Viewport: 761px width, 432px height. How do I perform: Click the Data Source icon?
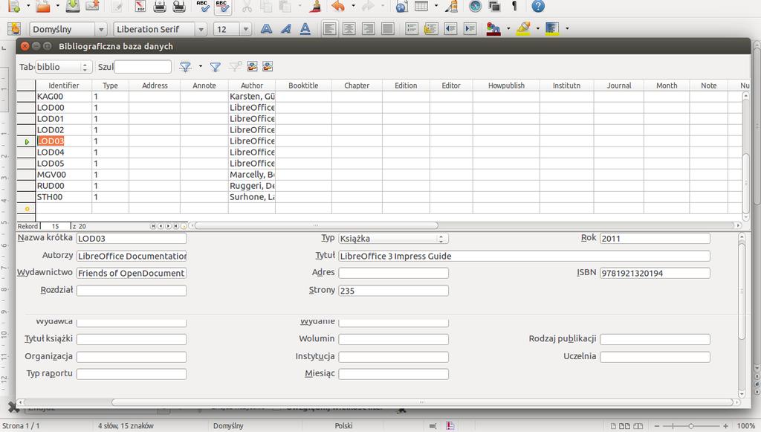pyautogui.click(x=268, y=66)
